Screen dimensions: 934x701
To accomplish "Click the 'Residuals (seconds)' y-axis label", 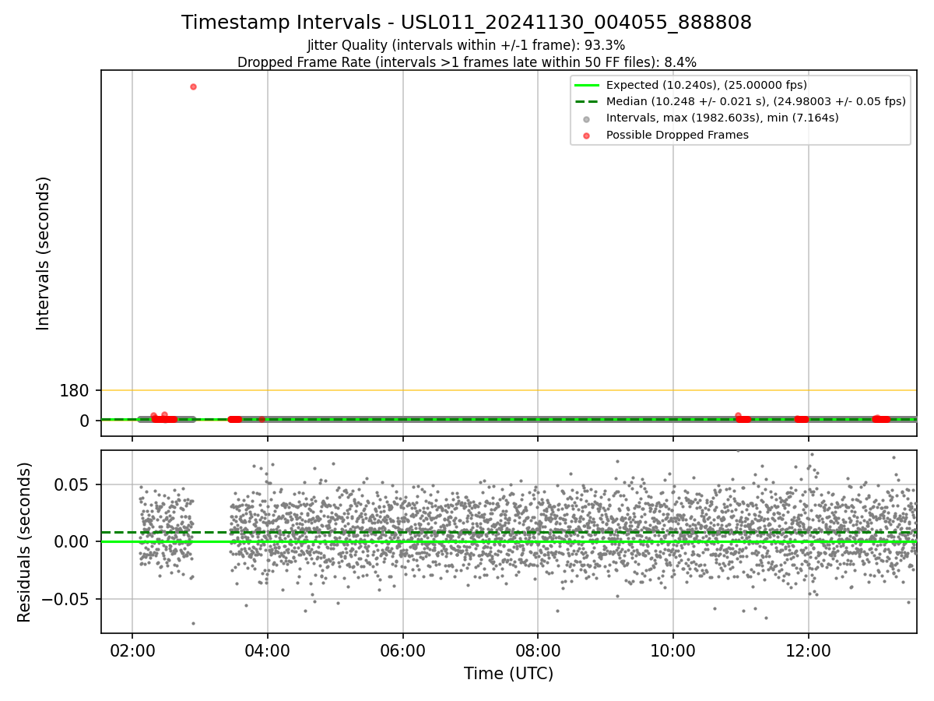I will click(25, 542).
